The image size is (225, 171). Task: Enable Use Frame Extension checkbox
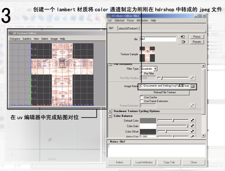point(141,101)
